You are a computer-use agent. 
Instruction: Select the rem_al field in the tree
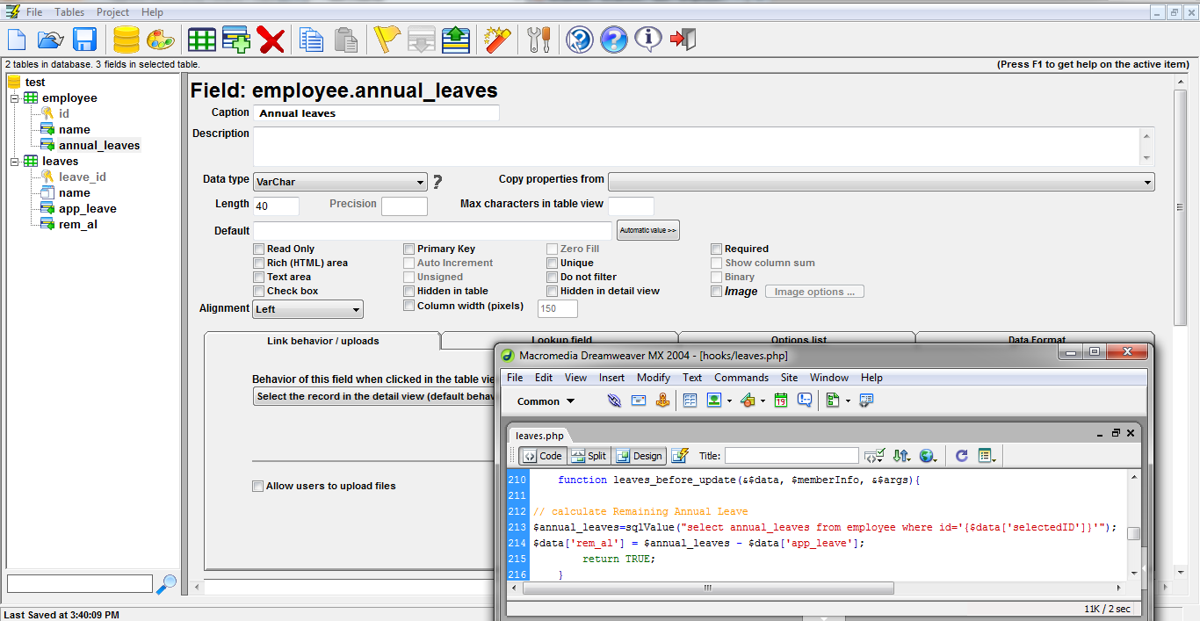point(78,225)
